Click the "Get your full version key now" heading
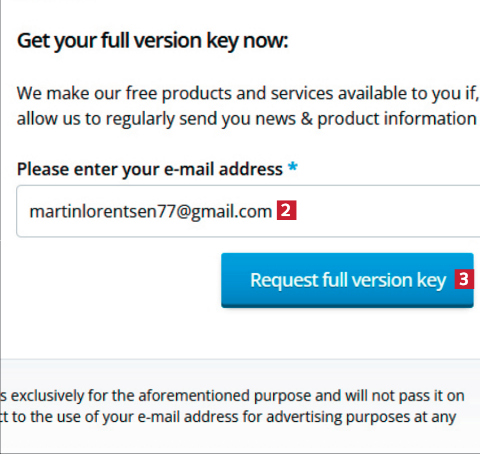The image size is (480, 454). click(152, 41)
